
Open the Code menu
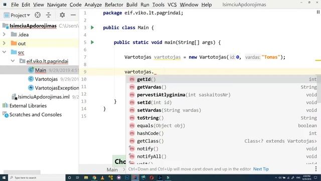[x=76, y=5]
